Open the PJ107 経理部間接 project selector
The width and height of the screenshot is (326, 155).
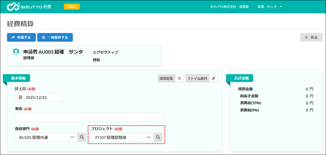point(118,137)
